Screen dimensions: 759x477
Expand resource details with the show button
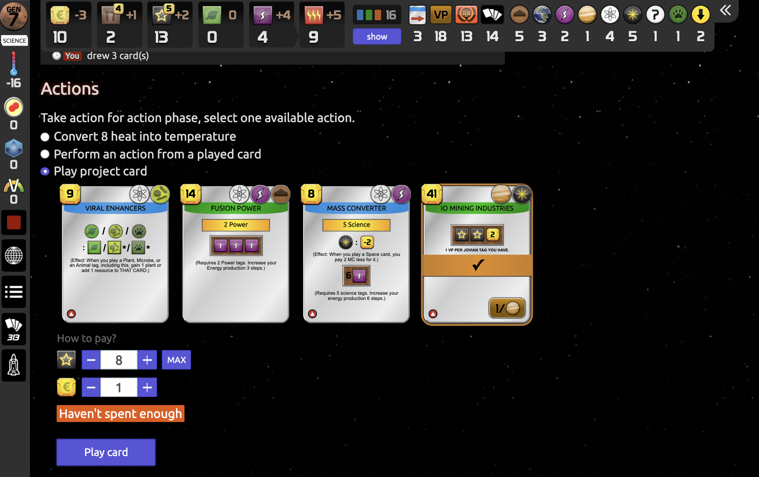pyautogui.click(x=376, y=36)
